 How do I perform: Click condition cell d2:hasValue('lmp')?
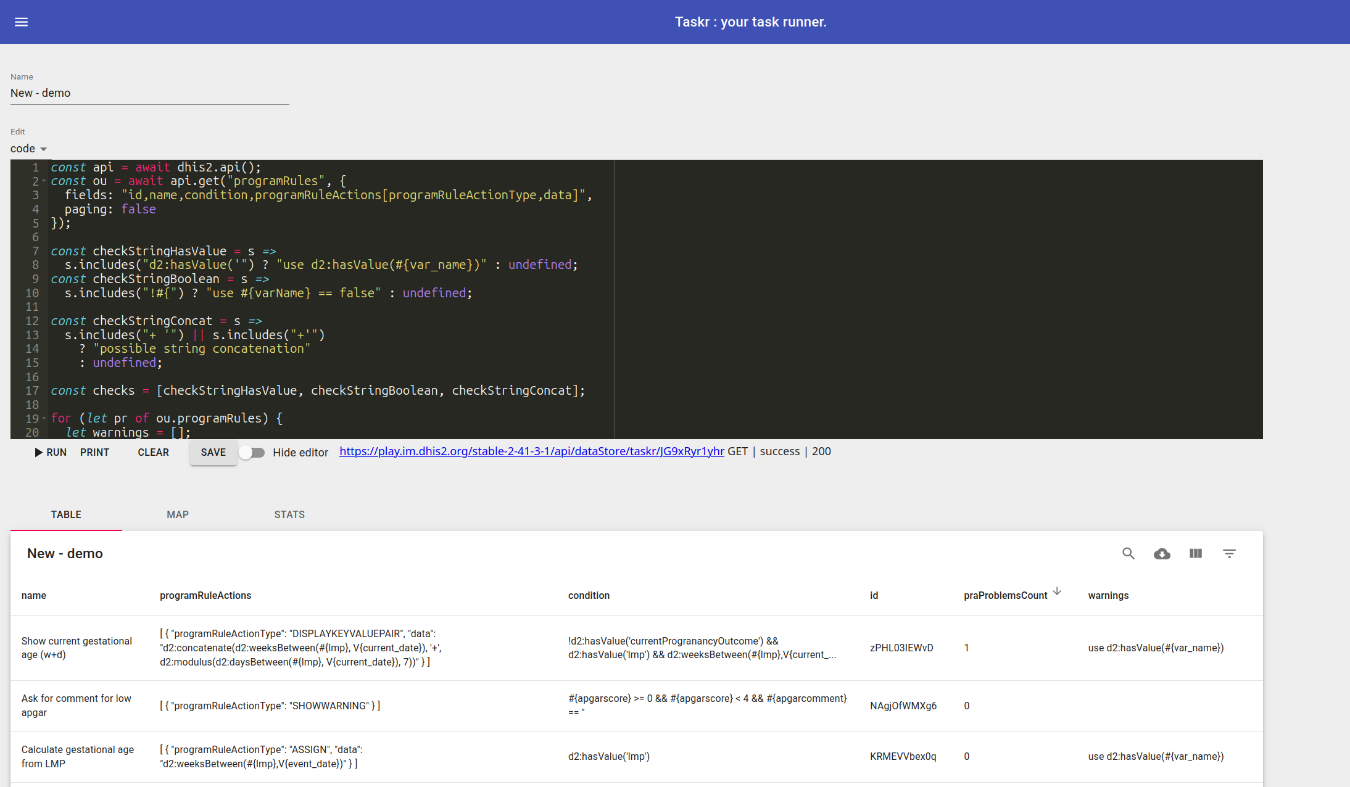click(608, 757)
